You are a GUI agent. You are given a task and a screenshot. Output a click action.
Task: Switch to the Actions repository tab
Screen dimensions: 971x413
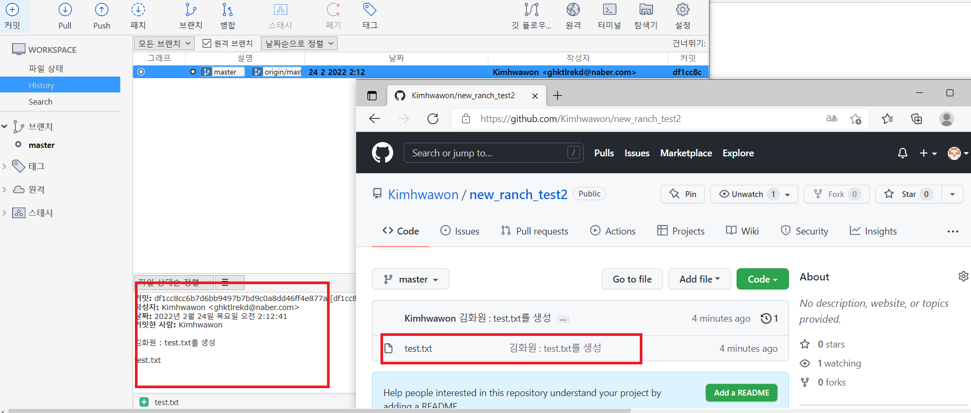(x=613, y=231)
